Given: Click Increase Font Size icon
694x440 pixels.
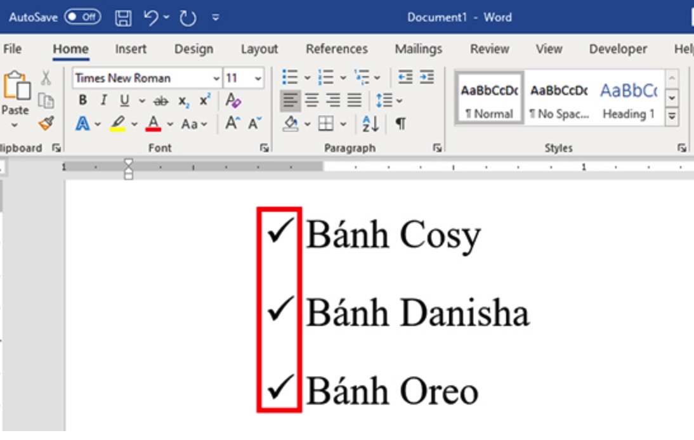Looking at the screenshot, I should (232, 123).
